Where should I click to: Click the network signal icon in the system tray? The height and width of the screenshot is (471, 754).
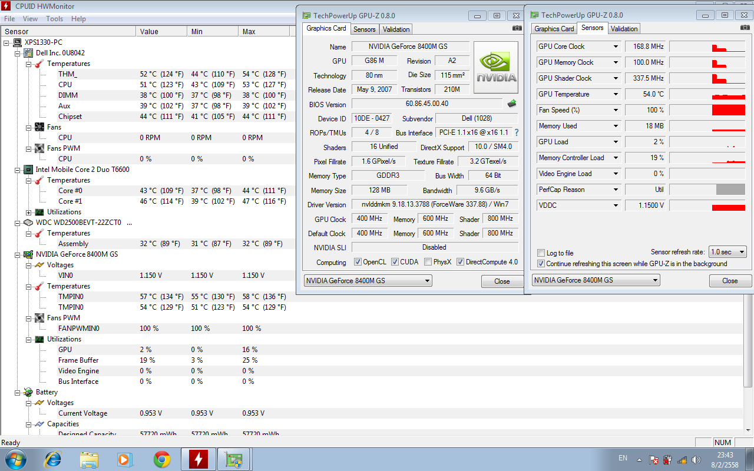[682, 460]
